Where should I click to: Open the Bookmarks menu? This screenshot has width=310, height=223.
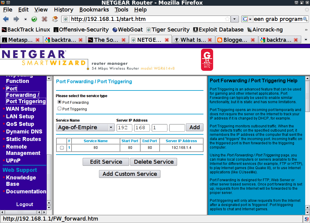pyautogui.click(x=94, y=10)
